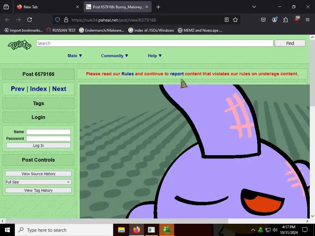Screen dimensions: 315x236
Task: Expand the Community navigation menu
Action: pyautogui.click(x=114, y=56)
